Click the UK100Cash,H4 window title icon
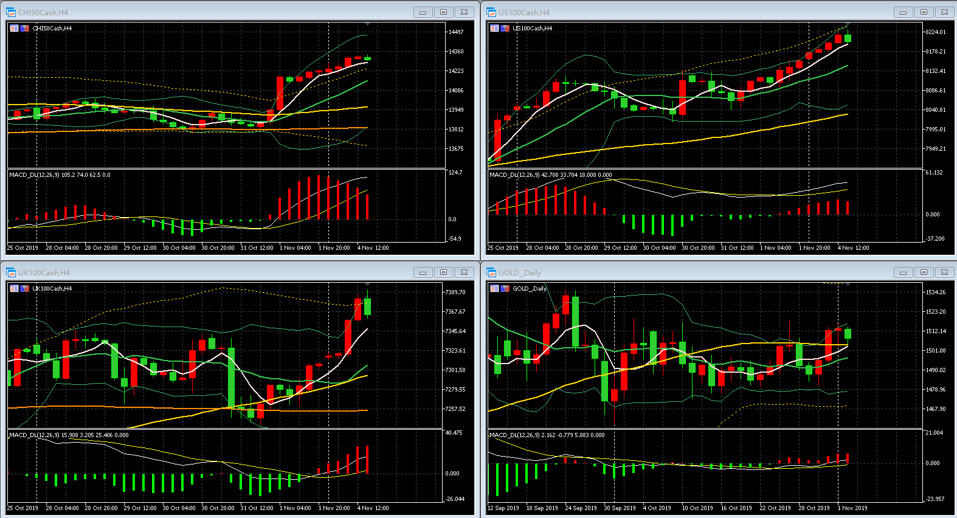The height and width of the screenshot is (518, 957). point(11,272)
